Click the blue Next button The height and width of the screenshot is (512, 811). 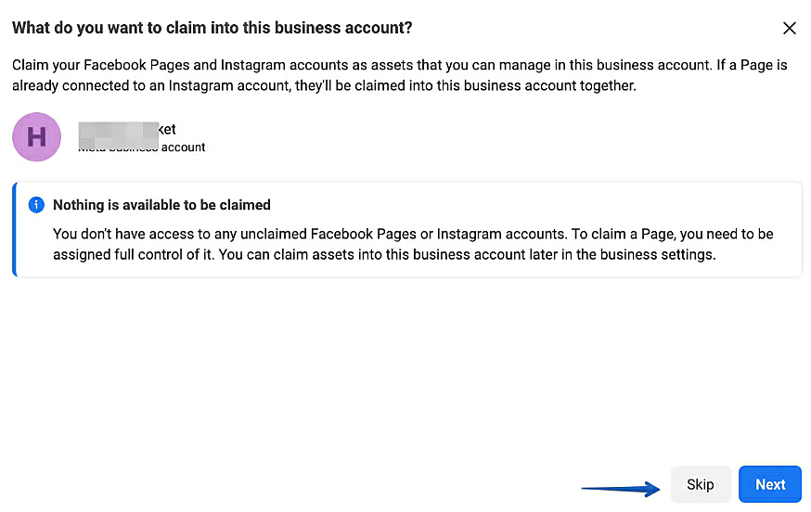(x=770, y=484)
